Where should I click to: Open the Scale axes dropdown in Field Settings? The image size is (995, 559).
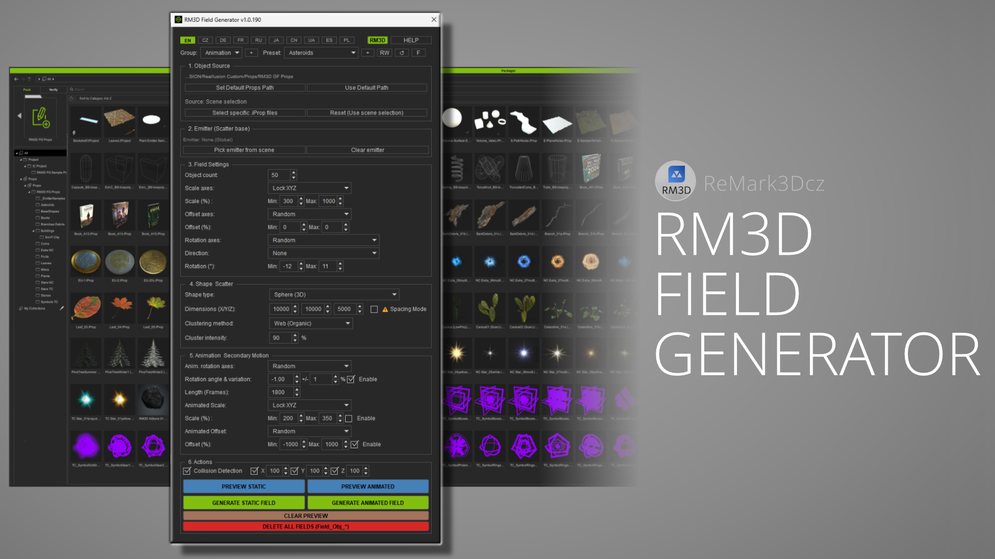click(309, 188)
